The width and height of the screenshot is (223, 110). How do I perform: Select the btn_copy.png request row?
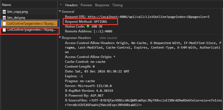(29, 12)
